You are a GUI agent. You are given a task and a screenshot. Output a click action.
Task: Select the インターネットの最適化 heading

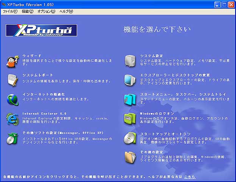click(43, 94)
